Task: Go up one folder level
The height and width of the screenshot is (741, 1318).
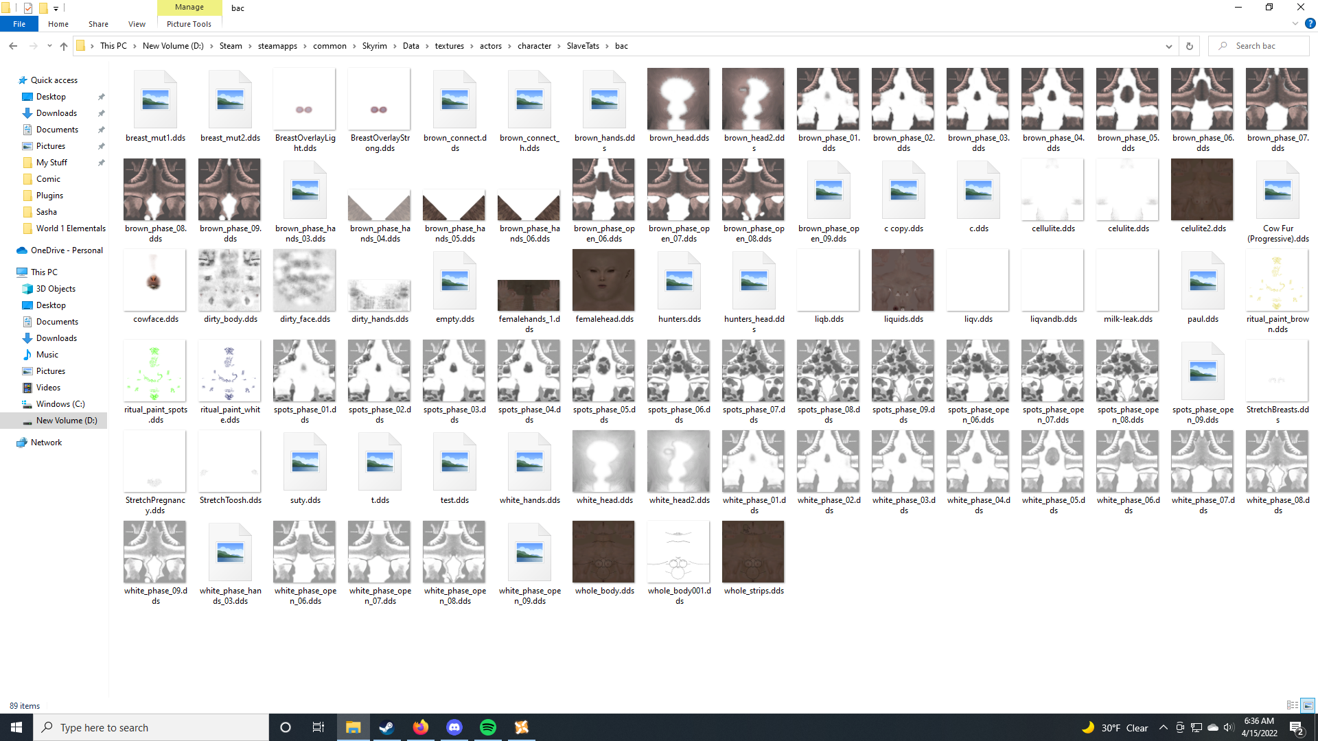Action: coord(64,46)
